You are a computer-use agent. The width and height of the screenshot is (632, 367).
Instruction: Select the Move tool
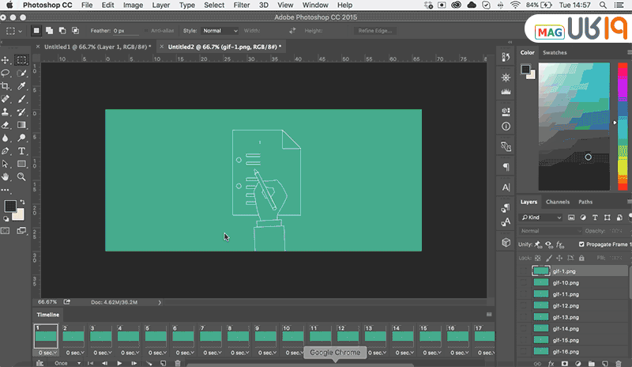[6, 60]
